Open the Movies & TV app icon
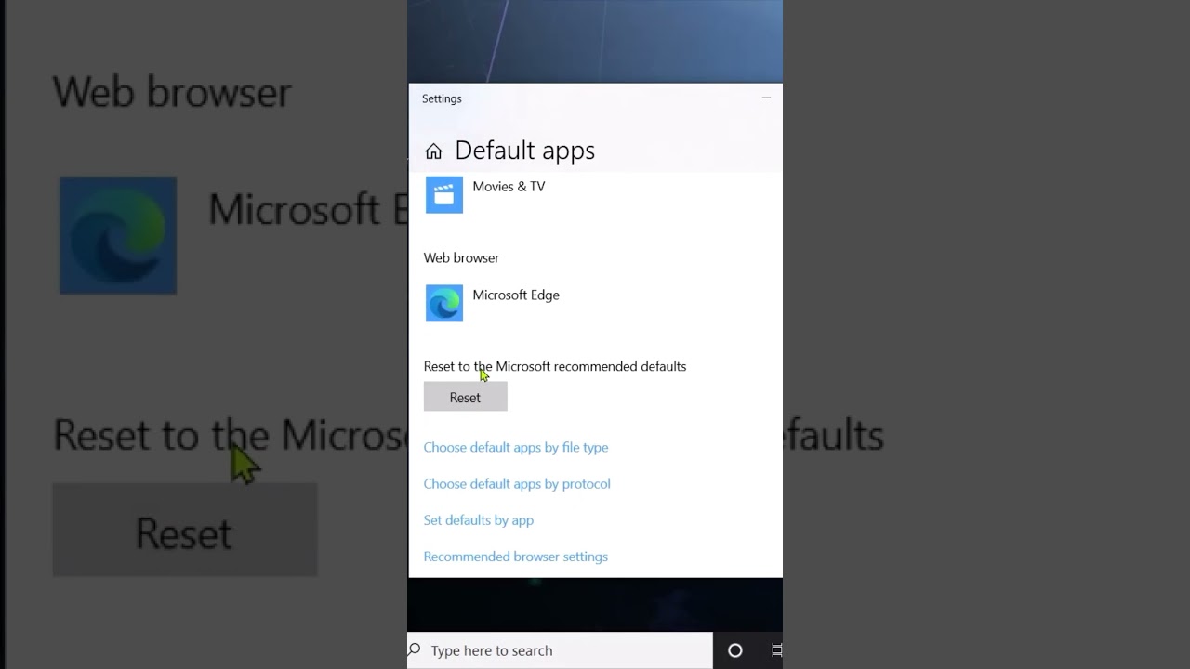The height and width of the screenshot is (669, 1190). pos(444,195)
